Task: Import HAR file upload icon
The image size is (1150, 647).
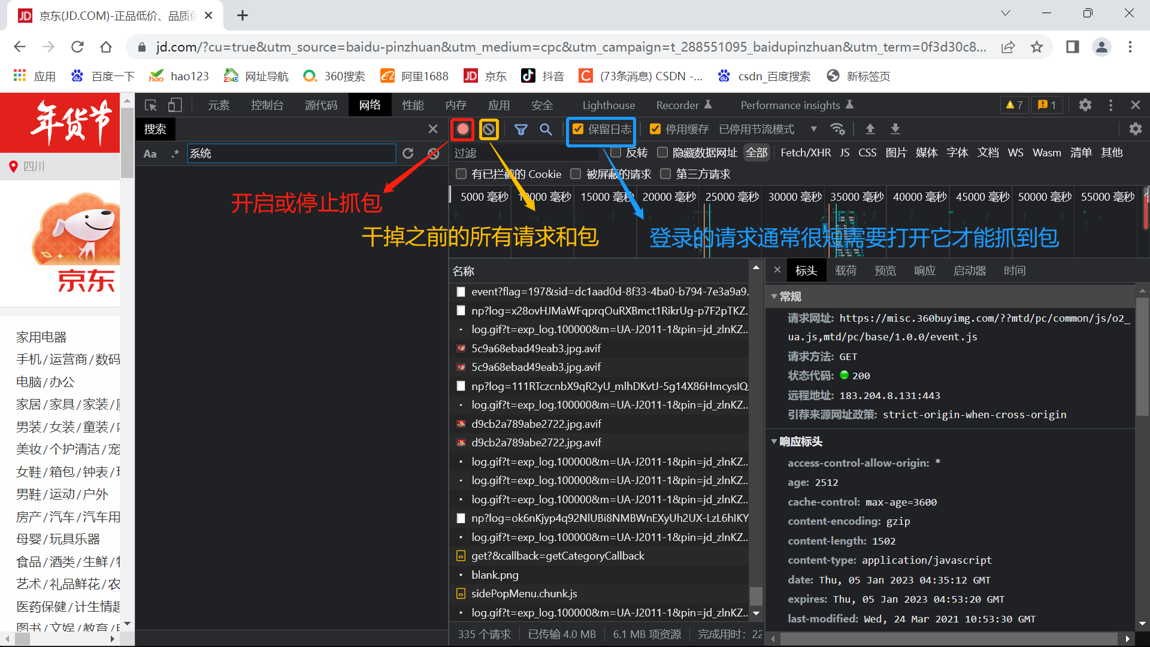Action: coord(870,129)
